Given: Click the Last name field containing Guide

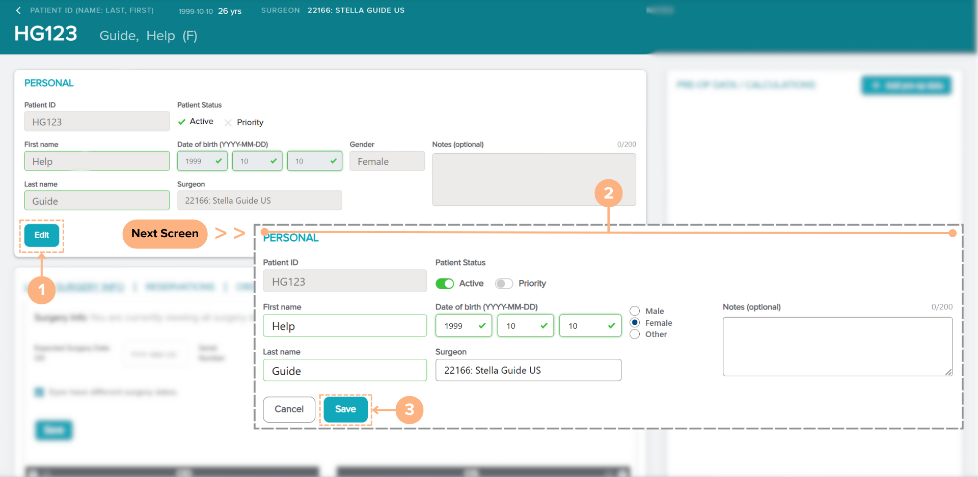Looking at the screenshot, I should [345, 371].
